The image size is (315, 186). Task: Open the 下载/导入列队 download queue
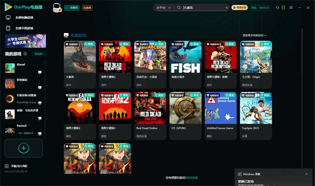[x=16, y=166]
